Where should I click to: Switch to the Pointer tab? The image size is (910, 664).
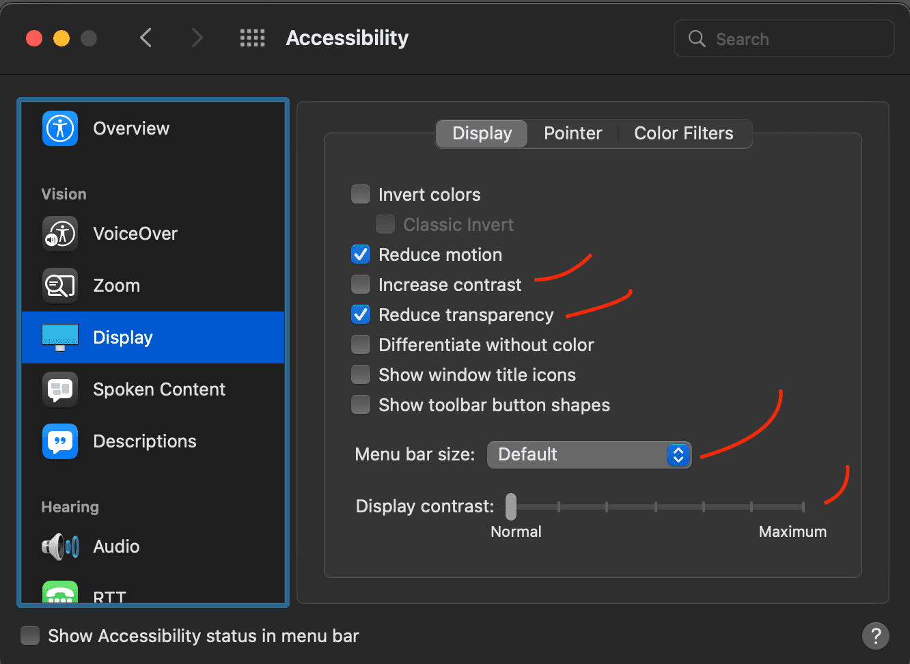pyautogui.click(x=573, y=133)
